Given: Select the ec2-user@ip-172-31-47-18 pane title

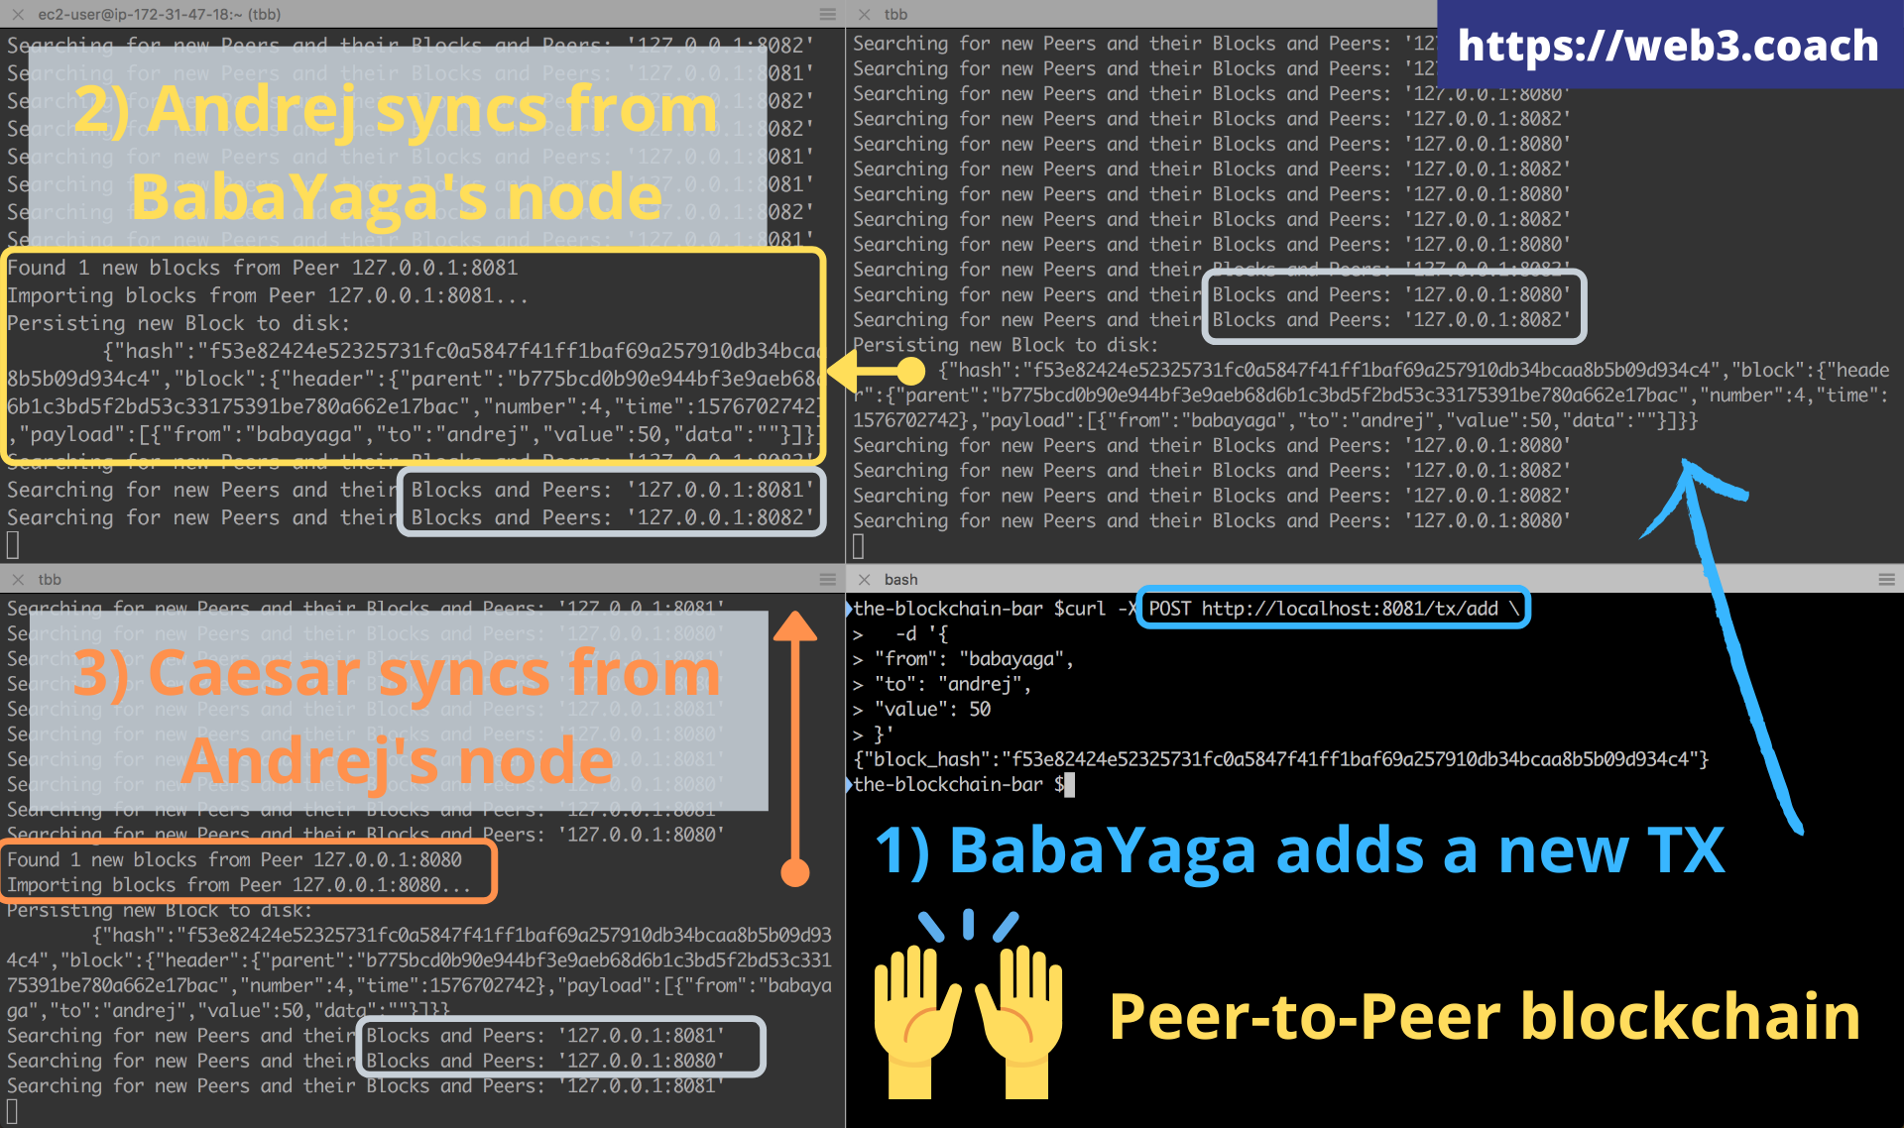Looking at the screenshot, I should pos(159,14).
